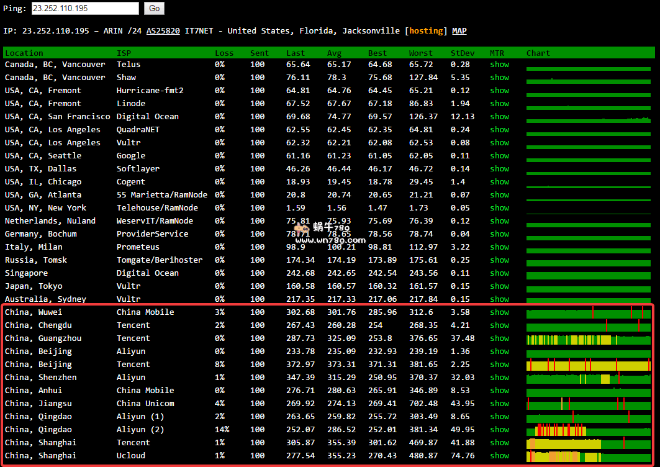This screenshot has height=467, width=660.
Task: Show MTR for Prometeus Milan row
Action: [x=499, y=247]
